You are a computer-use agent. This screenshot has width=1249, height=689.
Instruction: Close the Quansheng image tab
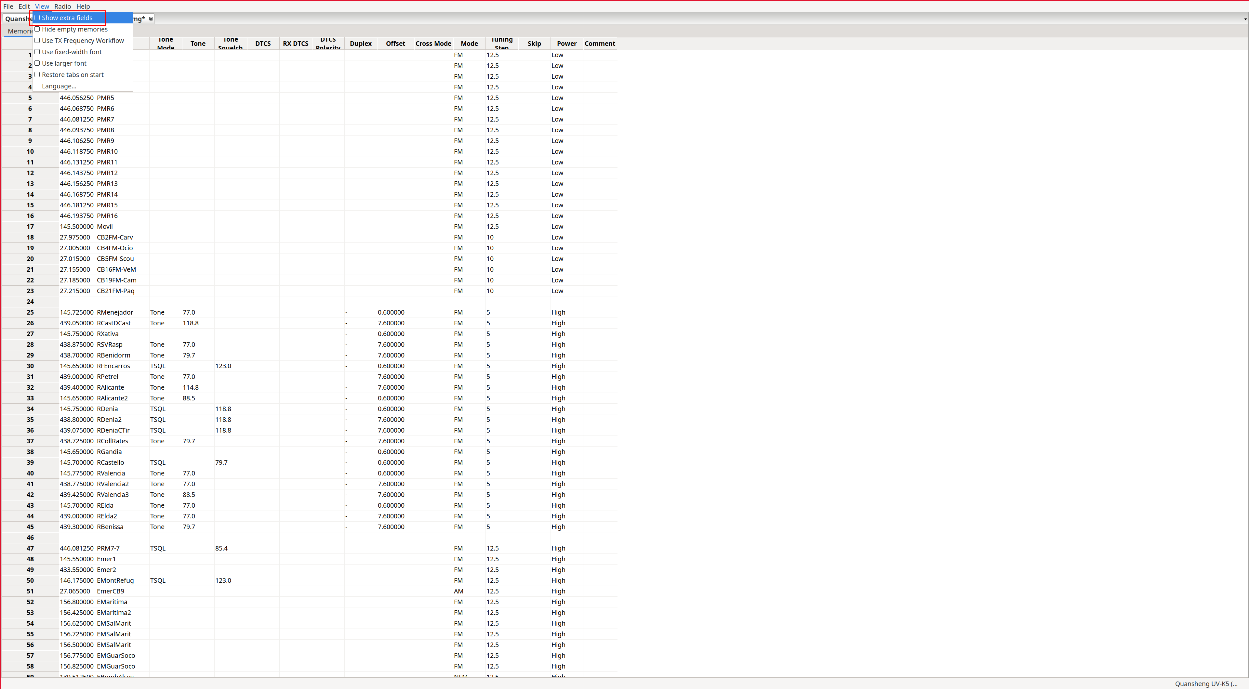tap(151, 19)
